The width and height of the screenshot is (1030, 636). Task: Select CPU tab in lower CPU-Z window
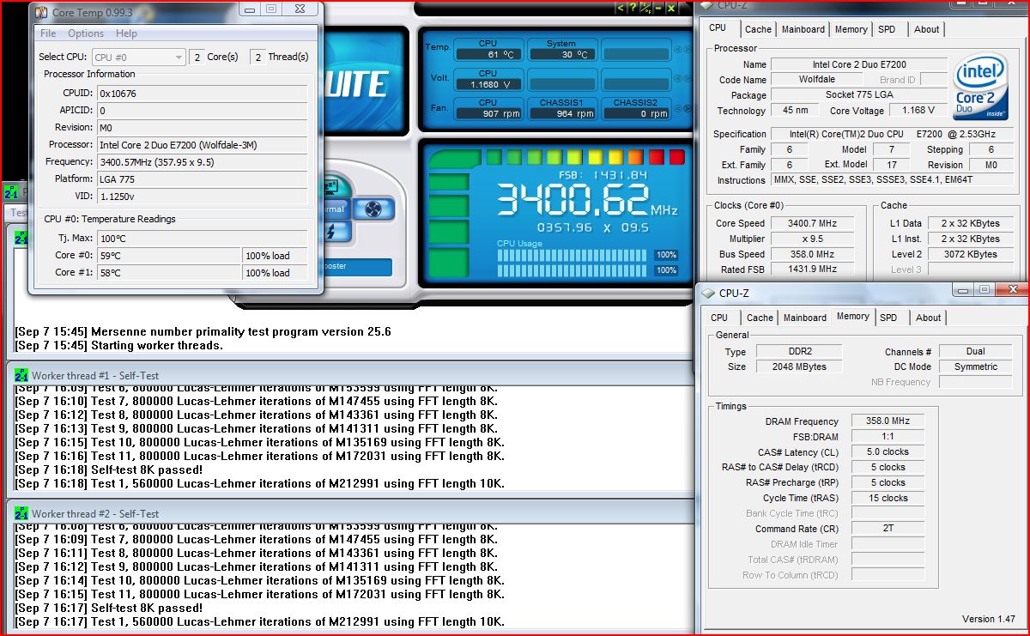(720, 318)
